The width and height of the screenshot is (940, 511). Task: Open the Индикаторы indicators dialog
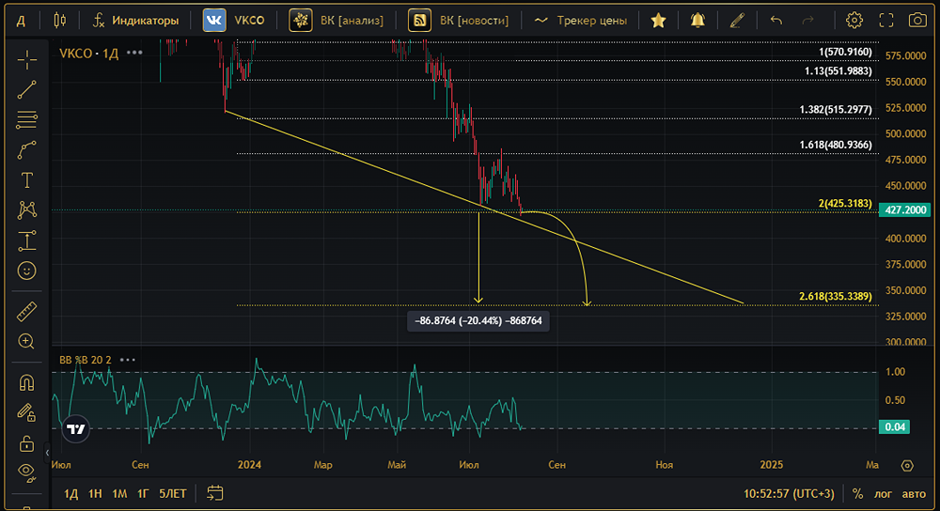pos(135,20)
